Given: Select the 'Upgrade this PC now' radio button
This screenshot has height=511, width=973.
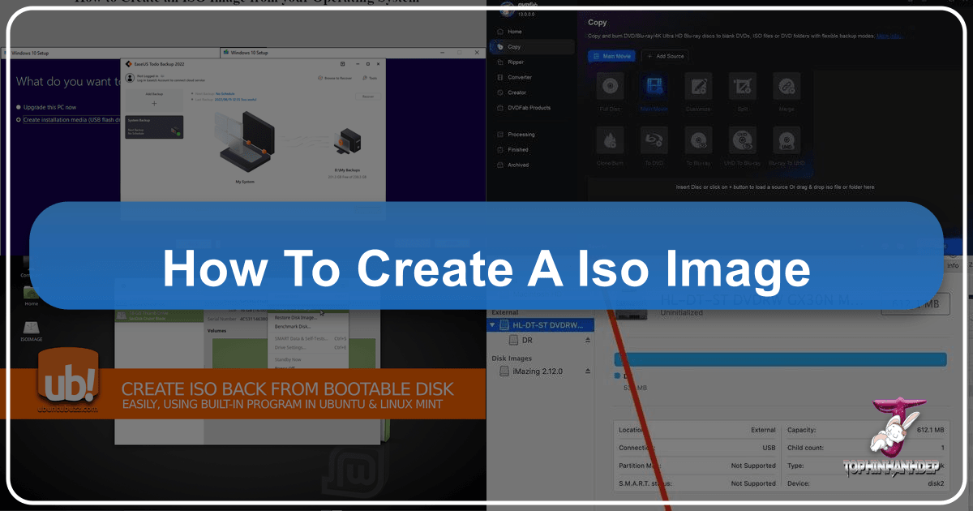Looking at the screenshot, I should (19, 107).
